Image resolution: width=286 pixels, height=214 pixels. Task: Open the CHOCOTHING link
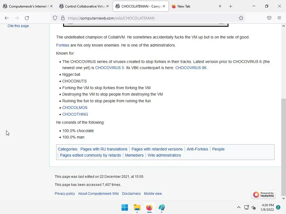pyautogui.click(x=75, y=114)
